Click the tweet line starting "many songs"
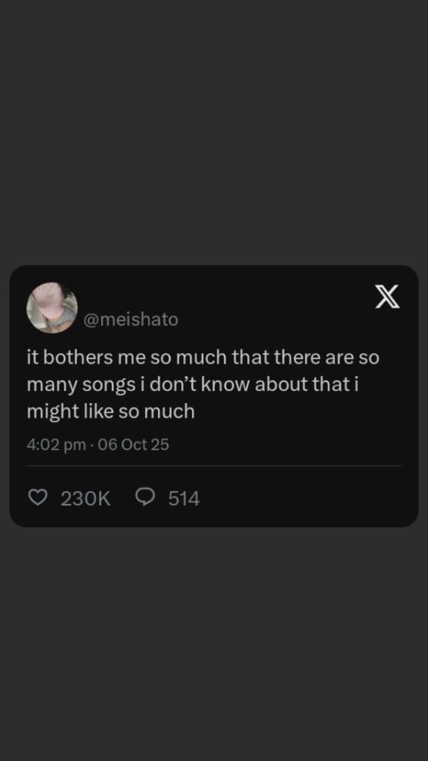 click(194, 384)
